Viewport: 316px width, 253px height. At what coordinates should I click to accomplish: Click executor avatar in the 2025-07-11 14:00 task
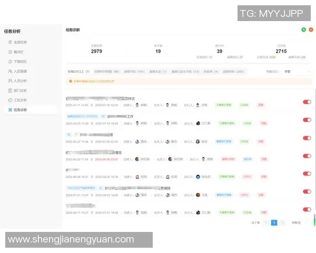[198, 105]
